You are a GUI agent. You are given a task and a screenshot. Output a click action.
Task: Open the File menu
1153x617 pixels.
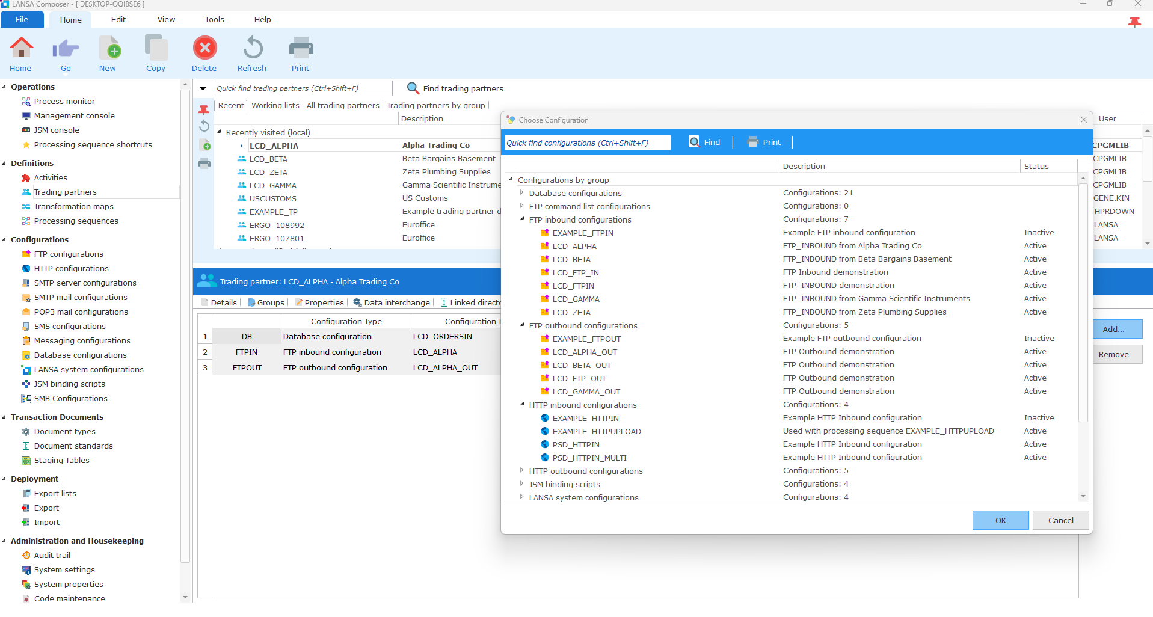pos(22,19)
